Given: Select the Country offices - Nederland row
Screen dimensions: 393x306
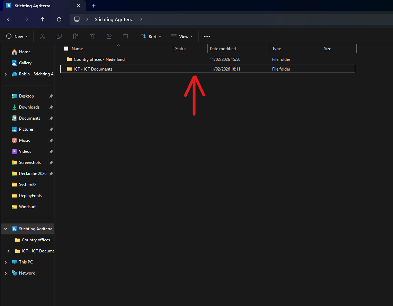Looking at the screenshot, I should click(208, 59).
